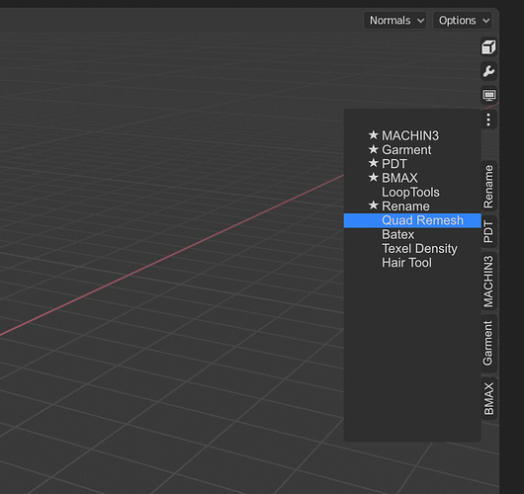This screenshot has height=494, width=524.
Task: Switch to the Rename sidebar tab
Action: 489,187
